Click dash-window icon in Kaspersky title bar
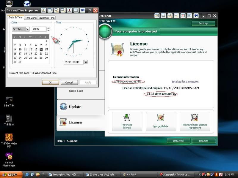 click(x=190, y=16)
